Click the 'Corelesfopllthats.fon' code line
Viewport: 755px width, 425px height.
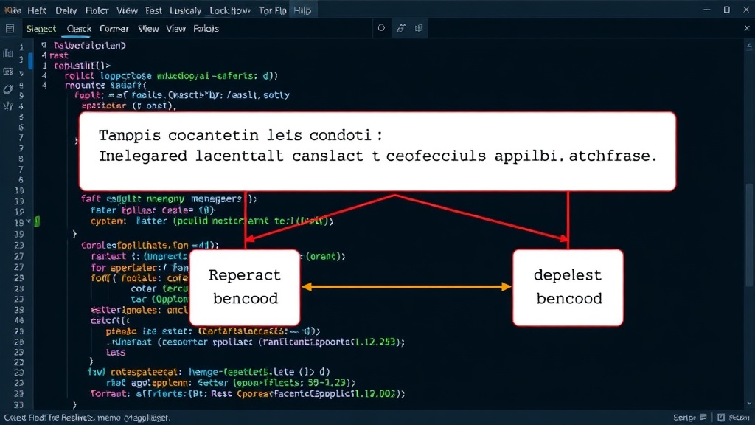pyautogui.click(x=150, y=245)
